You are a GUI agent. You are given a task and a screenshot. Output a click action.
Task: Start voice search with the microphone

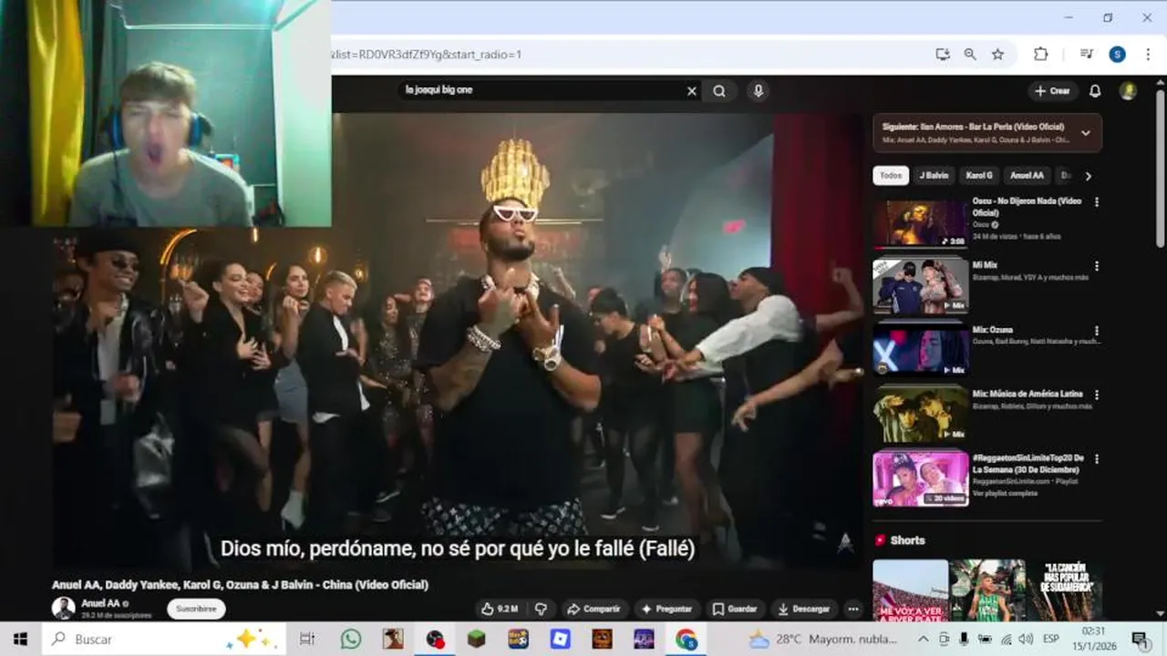click(x=758, y=90)
